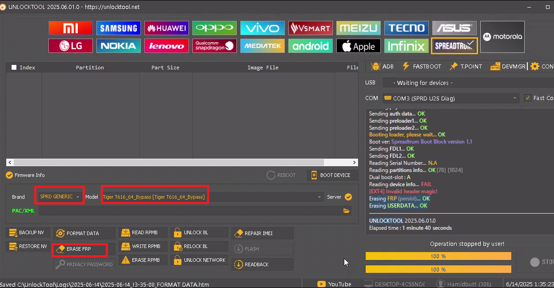Open the DEVMGR tab

[508, 66]
